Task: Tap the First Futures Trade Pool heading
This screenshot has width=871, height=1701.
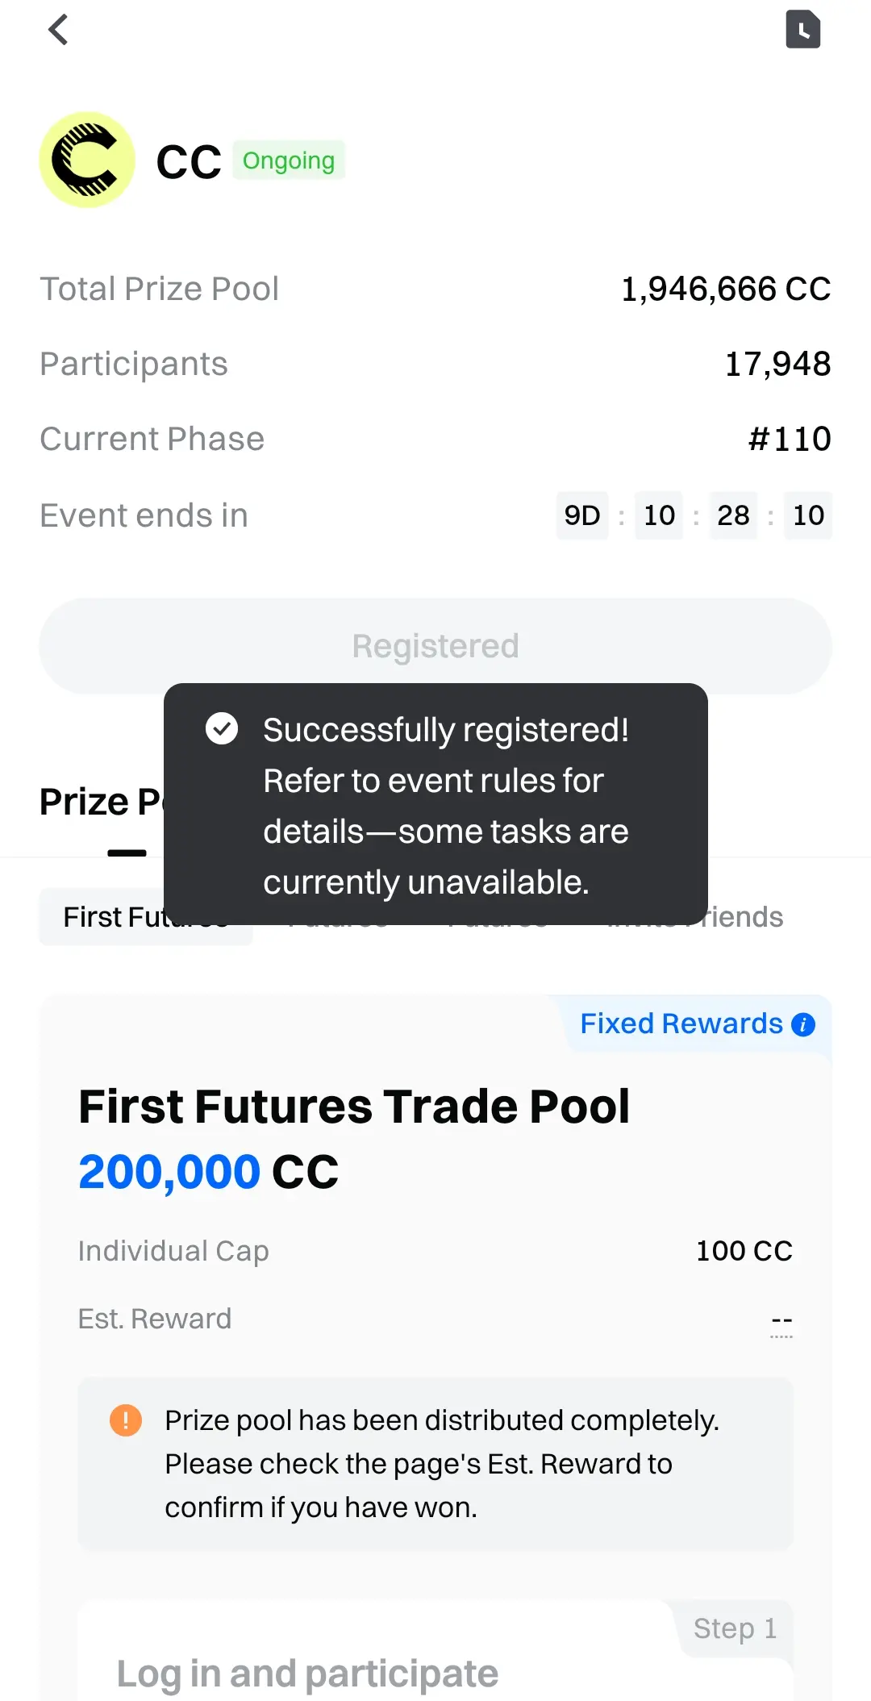Action: click(x=354, y=1106)
